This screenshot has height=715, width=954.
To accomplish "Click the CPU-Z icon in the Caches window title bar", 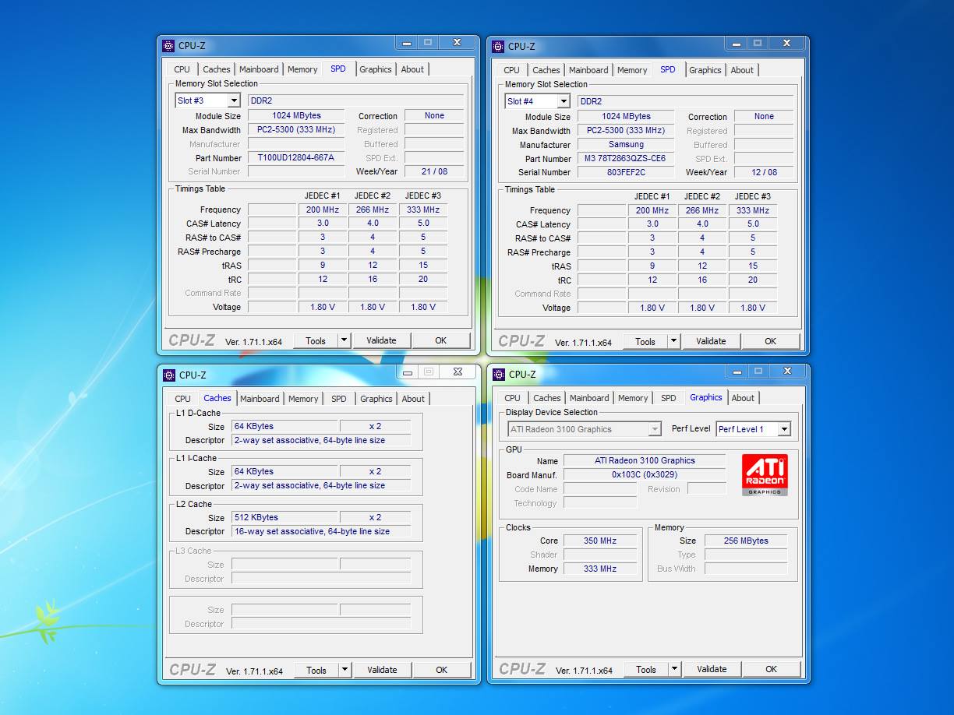I will pyautogui.click(x=169, y=375).
